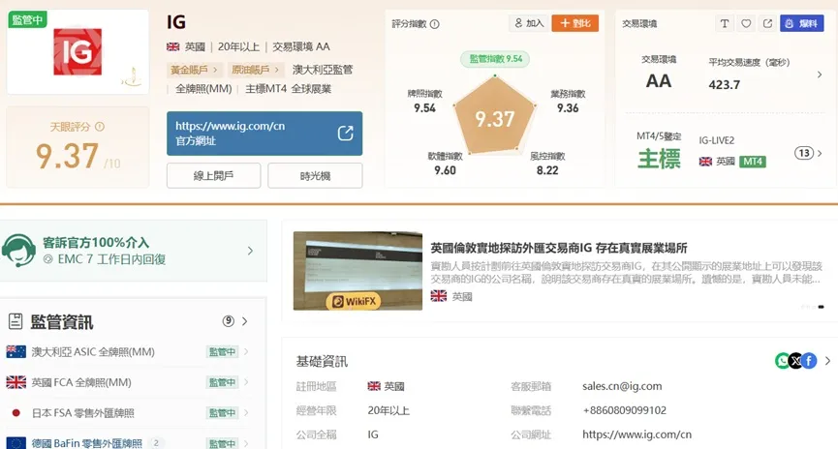838x449 pixels.
Task: Click the WhatsApp share icon
Action: click(783, 361)
